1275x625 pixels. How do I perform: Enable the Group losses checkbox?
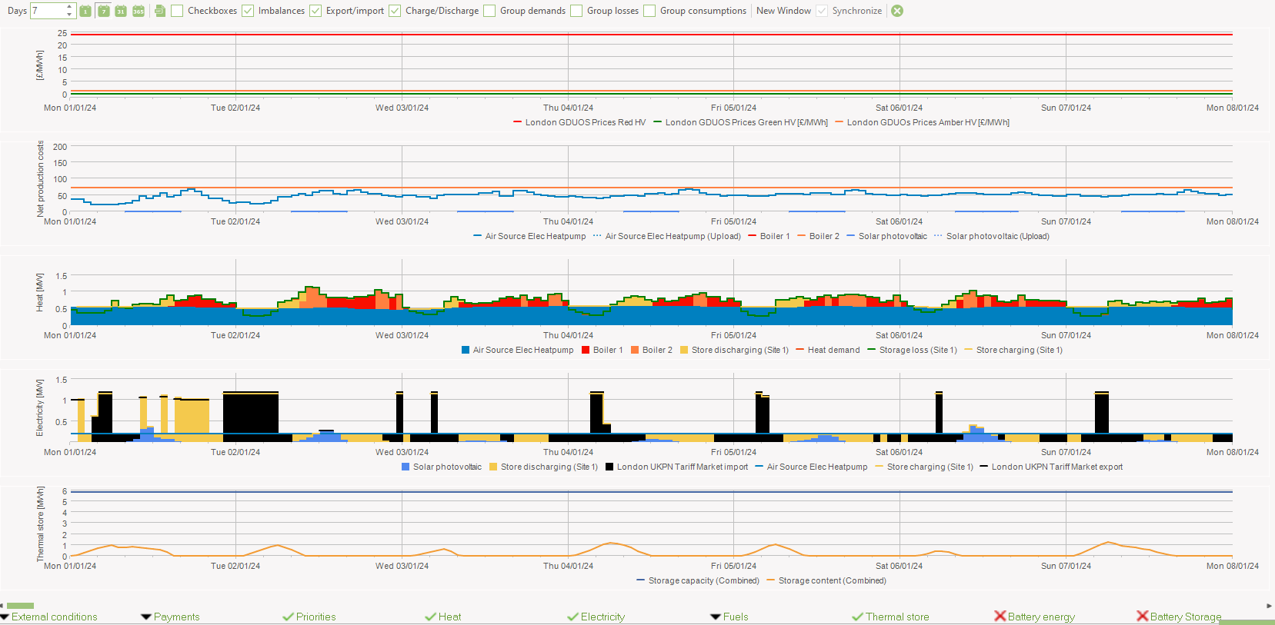pyautogui.click(x=576, y=11)
